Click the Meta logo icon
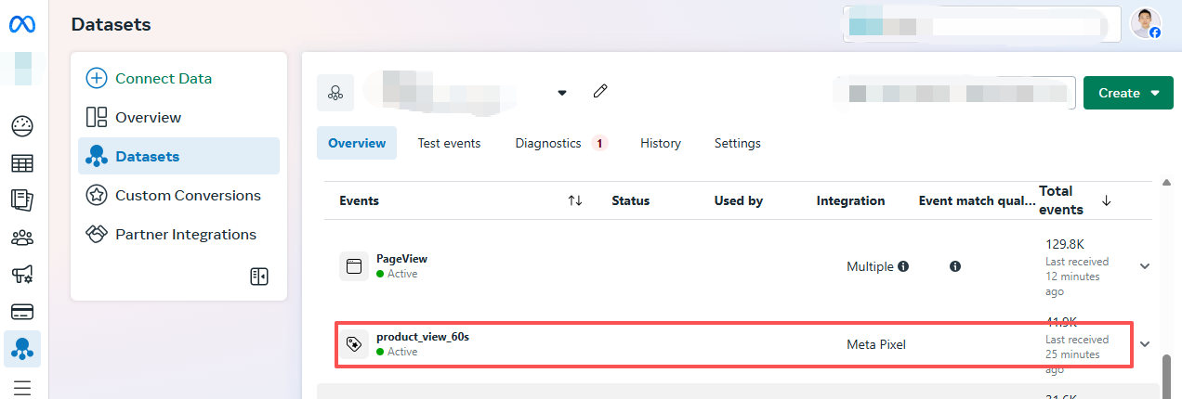The height and width of the screenshot is (399, 1182). click(22, 25)
